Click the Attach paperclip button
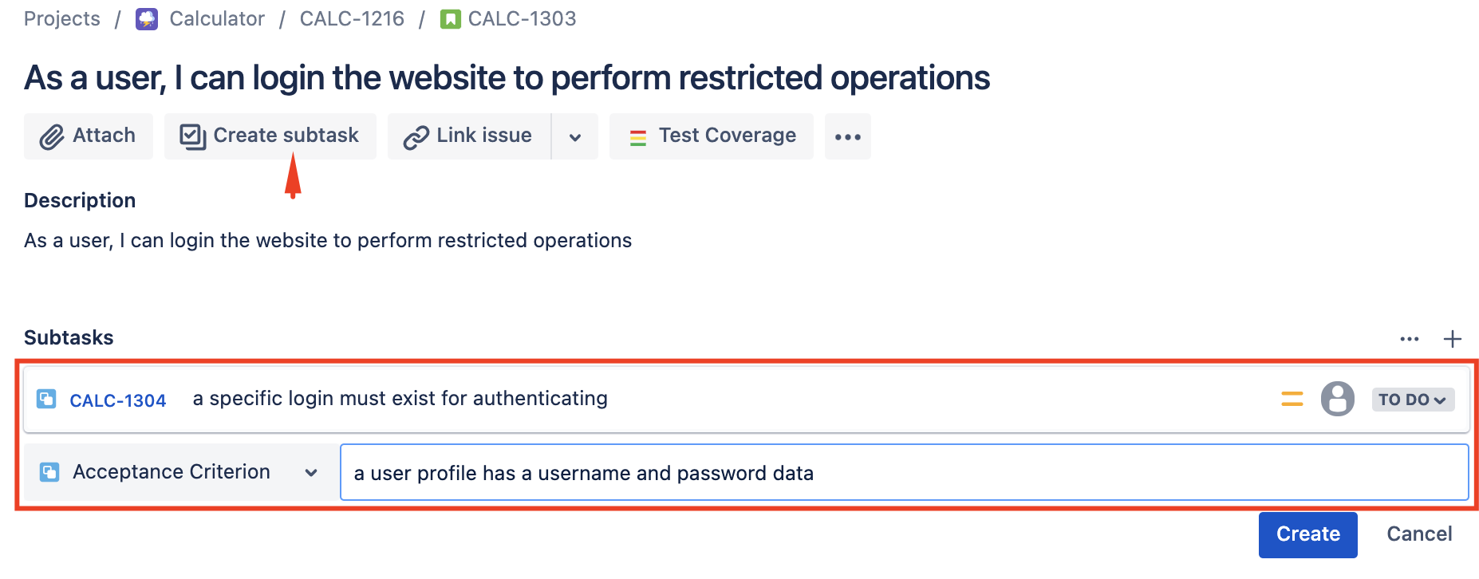 click(88, 136)
